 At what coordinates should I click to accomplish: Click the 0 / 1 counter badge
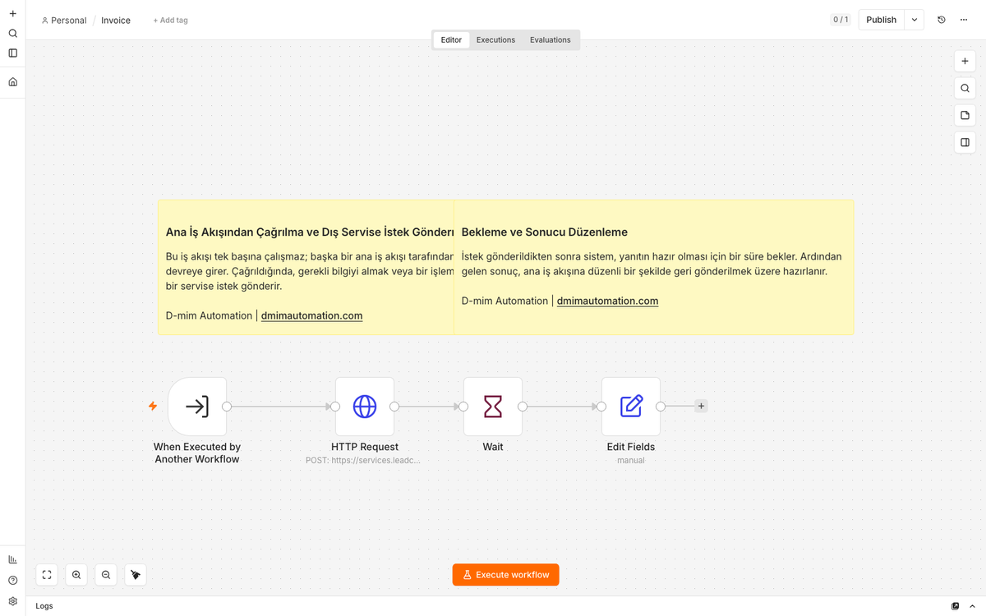841,20
